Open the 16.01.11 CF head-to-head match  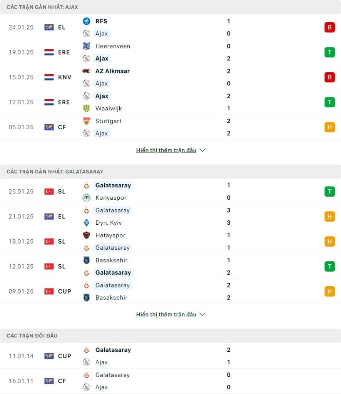click(170, 381)
